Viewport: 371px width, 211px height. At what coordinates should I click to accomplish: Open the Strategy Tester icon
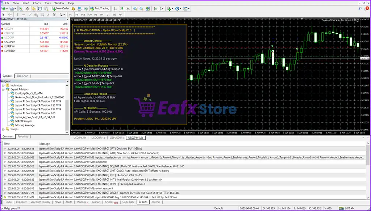pos(46,9)
